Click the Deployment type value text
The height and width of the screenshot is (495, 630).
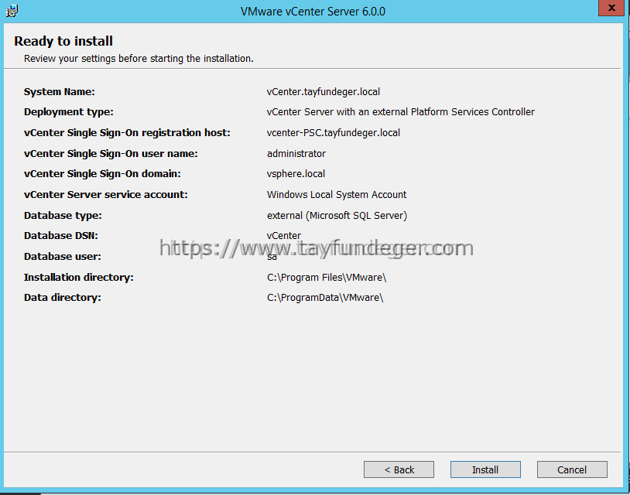click(x=401, y=112)
